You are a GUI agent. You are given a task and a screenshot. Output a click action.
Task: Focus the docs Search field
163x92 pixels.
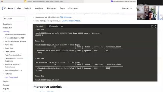(14, 19)
